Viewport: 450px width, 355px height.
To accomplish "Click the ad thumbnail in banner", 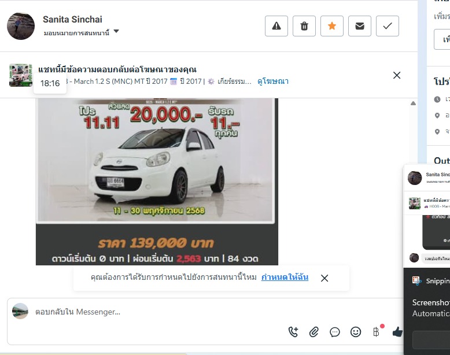I will click(21, 75).
